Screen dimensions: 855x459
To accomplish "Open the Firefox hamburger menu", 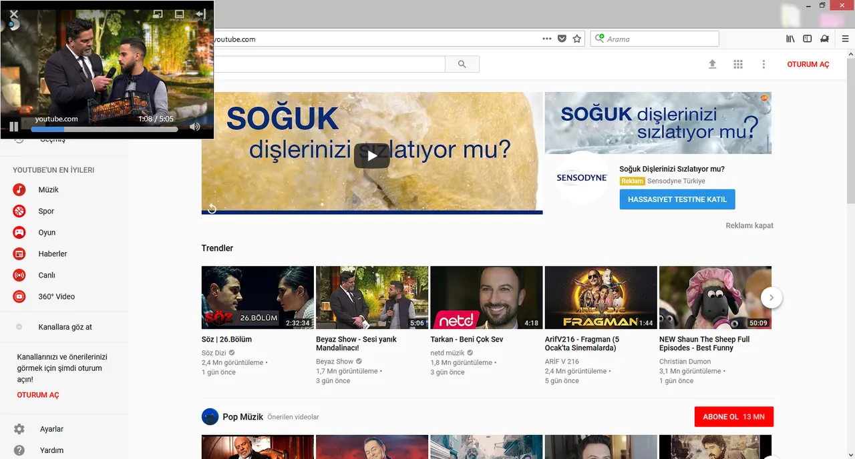I will click(845, 39).
